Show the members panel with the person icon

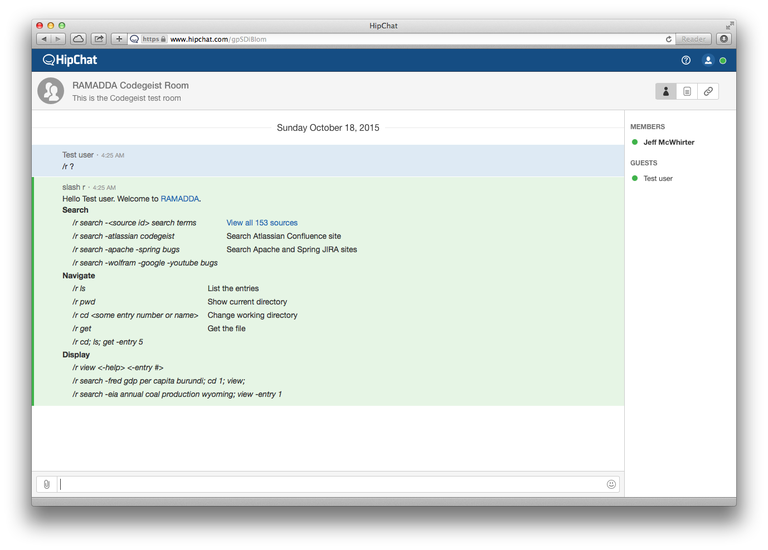point(665,91)
